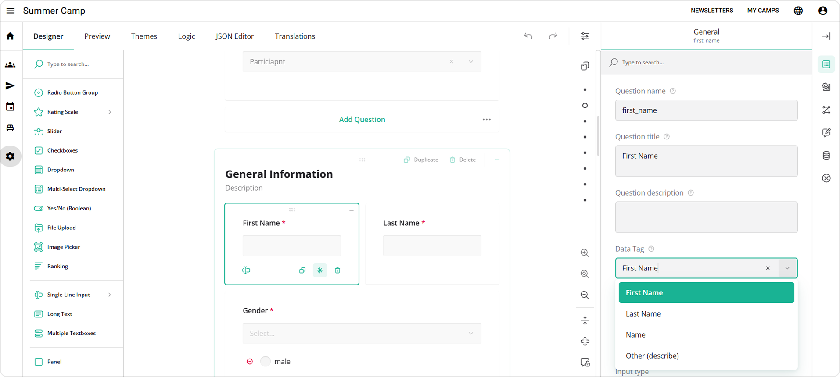This screenshot has height=377, width=840.
Task: Click the collapse all icon
Action: pos(585,320)
